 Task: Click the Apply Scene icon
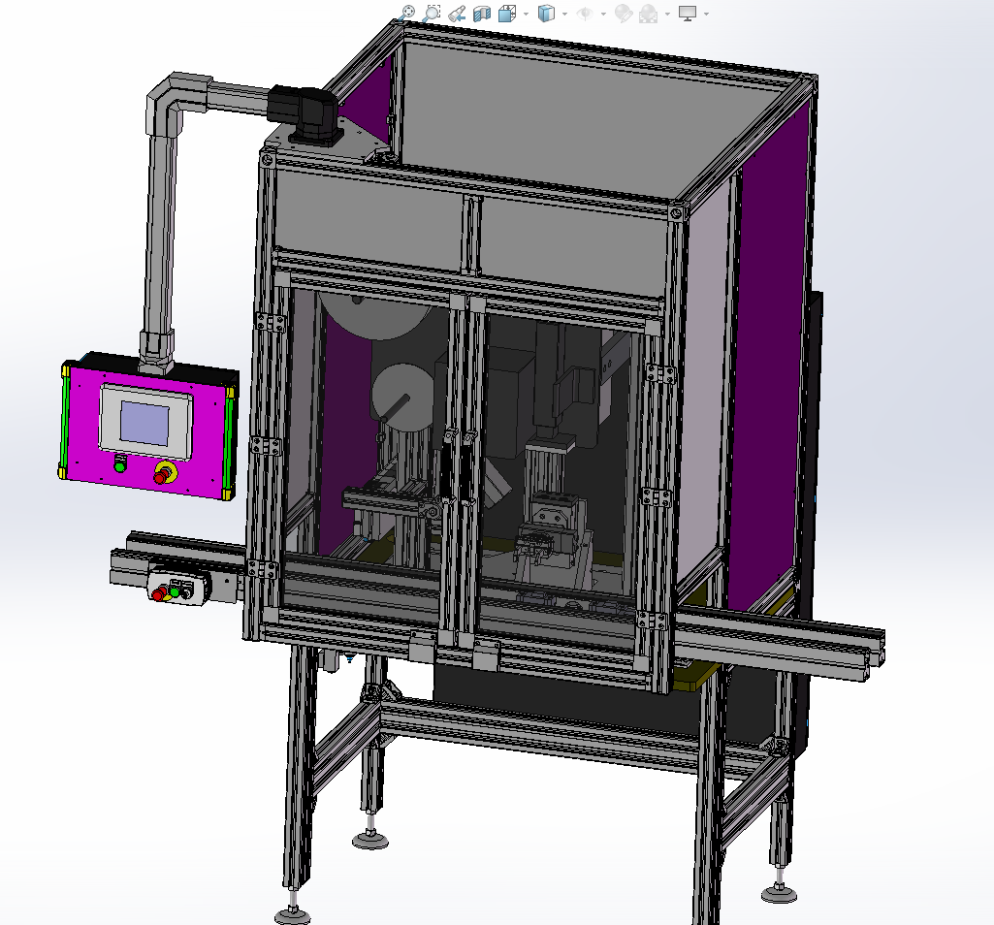(648, 14)
